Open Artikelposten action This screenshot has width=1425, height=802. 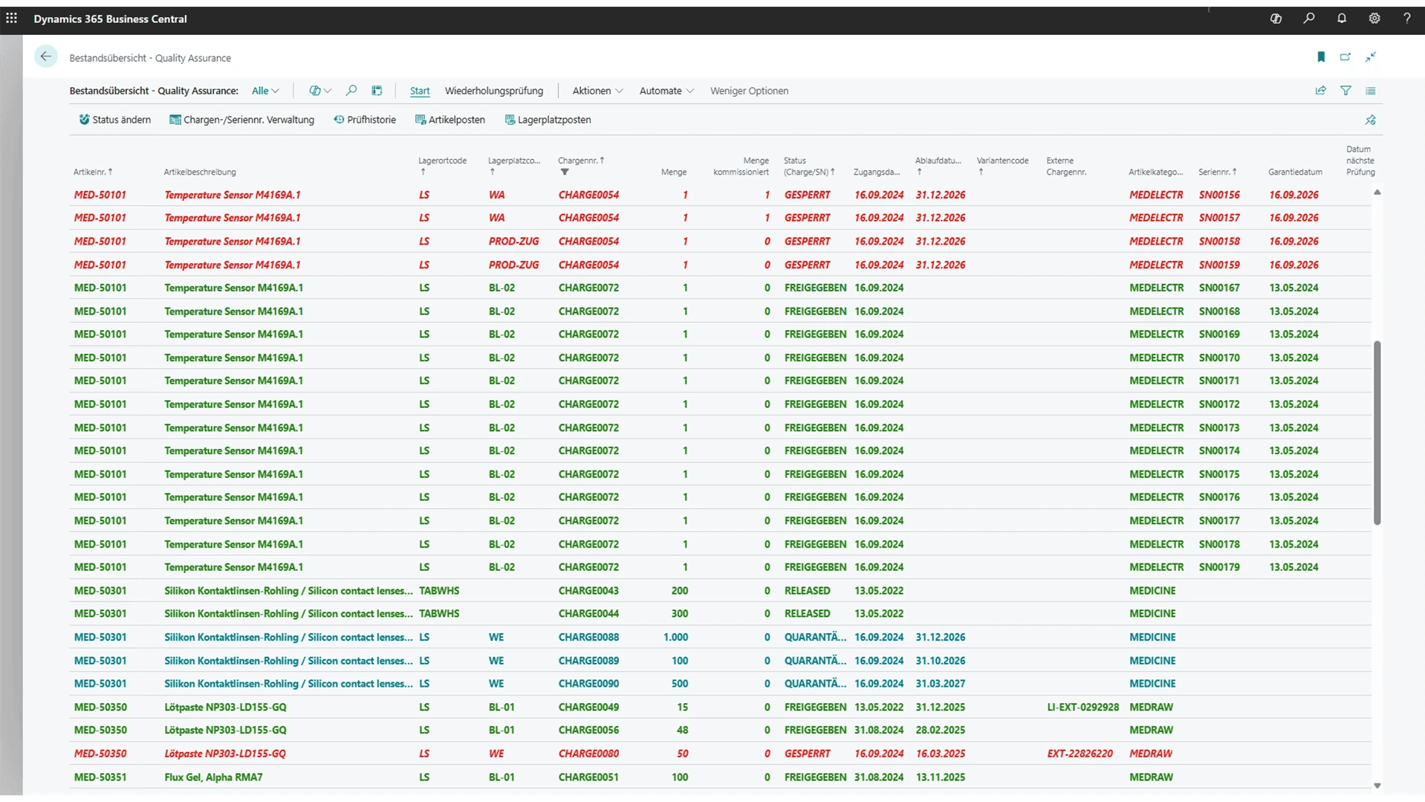449,120
